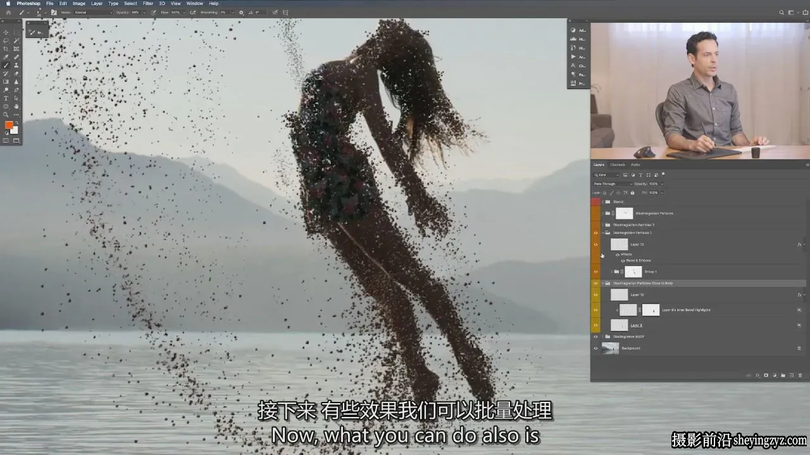810x455 pixels.
Task: Hide Layer 9
Action: [x=595, y=325]
